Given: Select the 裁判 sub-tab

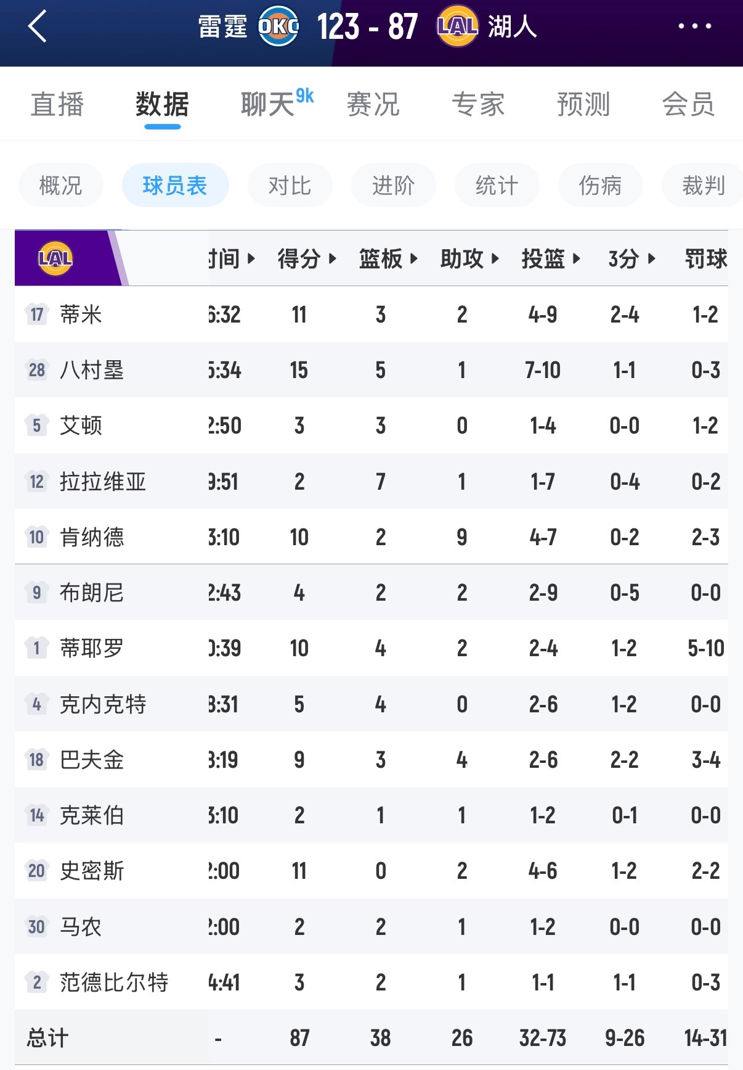Looking at the screenshot, I should (x=702, y=184).
